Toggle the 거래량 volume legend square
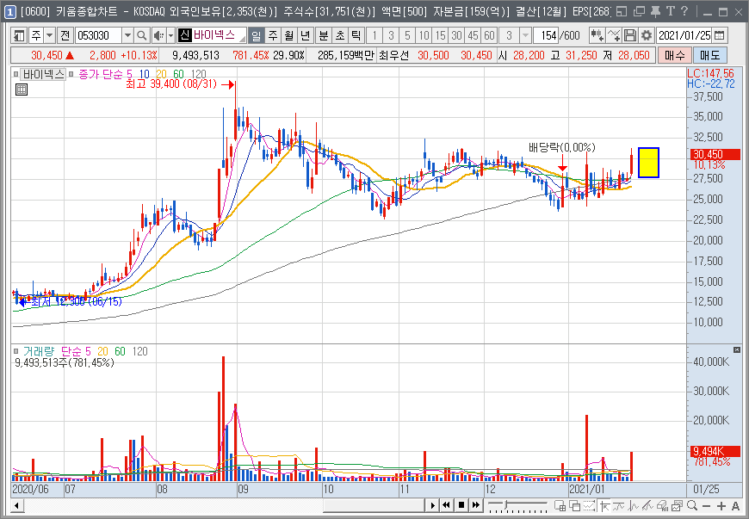The height and width of the screenshot is (519, 749). (15, 351)
